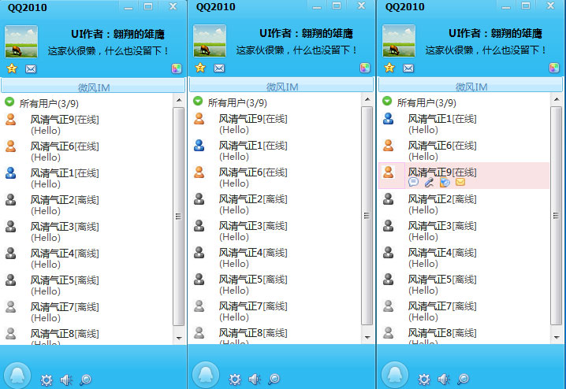
Task: Select the 微风IM tab in right window
Action: point(471,86)
